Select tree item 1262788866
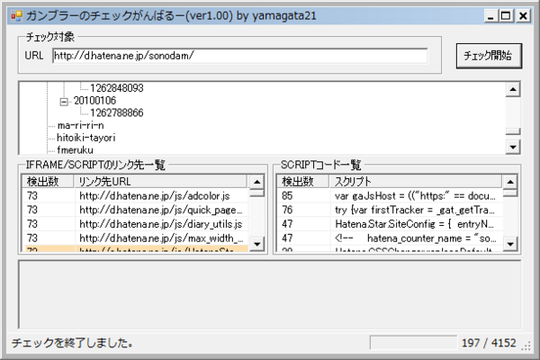Image resolution: width=540 pixels, height=360 pixels. click(x=117, y=112)
